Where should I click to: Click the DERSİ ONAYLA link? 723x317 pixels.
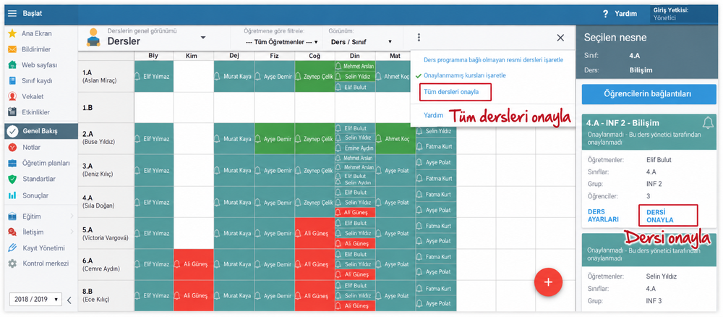[x=660, y=216]
